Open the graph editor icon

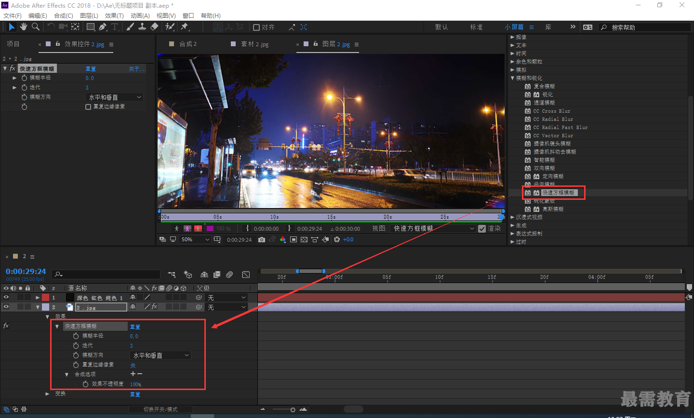246,274
